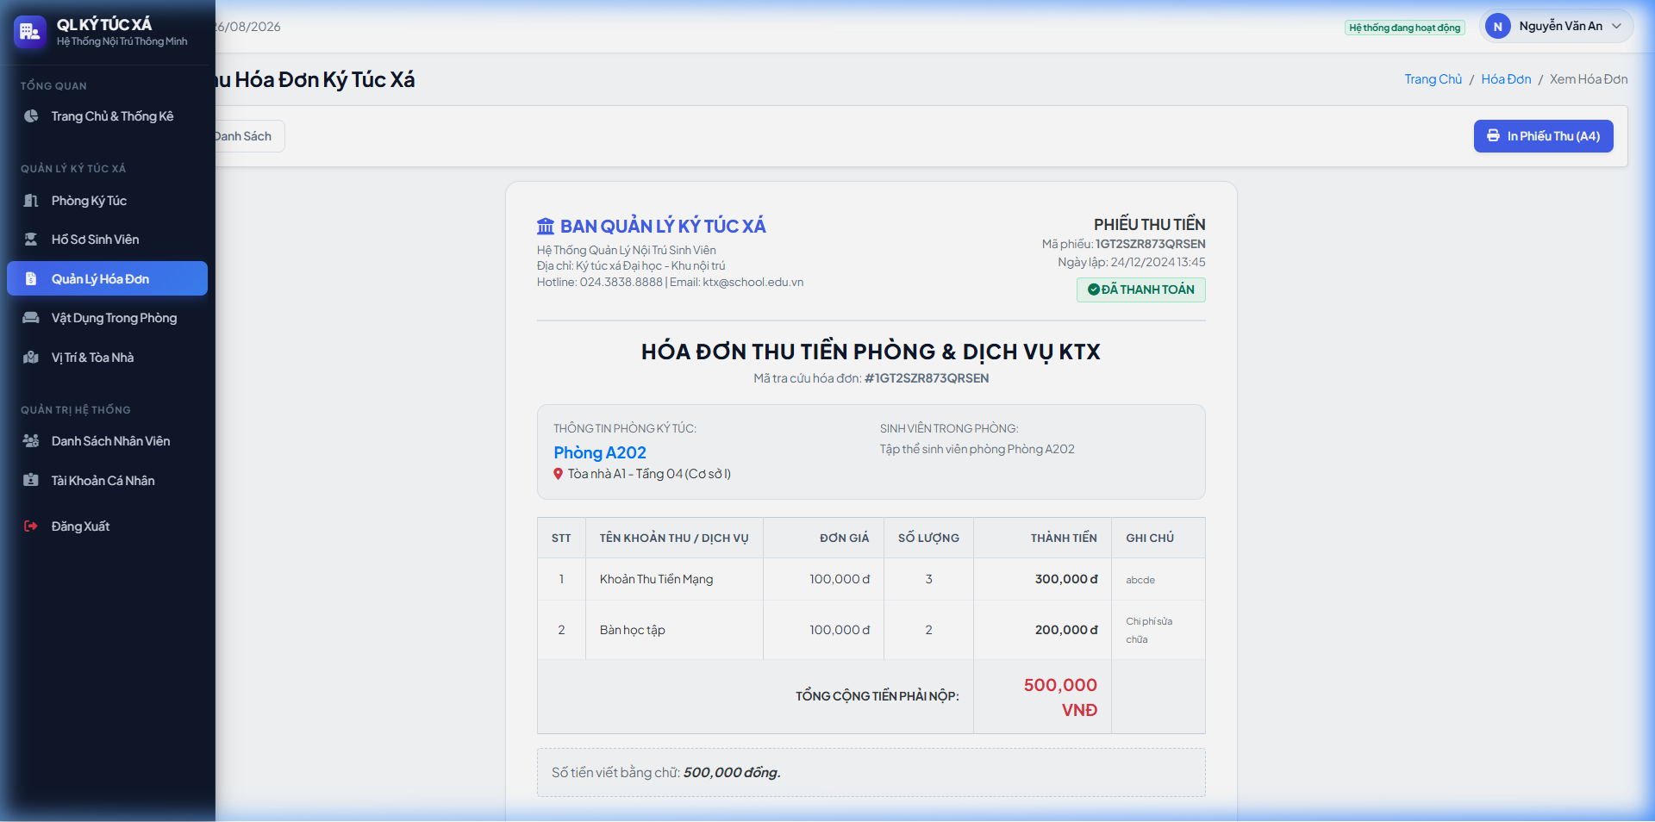This screenshot has height=822, width=1655.
Task: Click the N avatar circle of Nguyễn Văn An
Action: (x=1498, y=27)
